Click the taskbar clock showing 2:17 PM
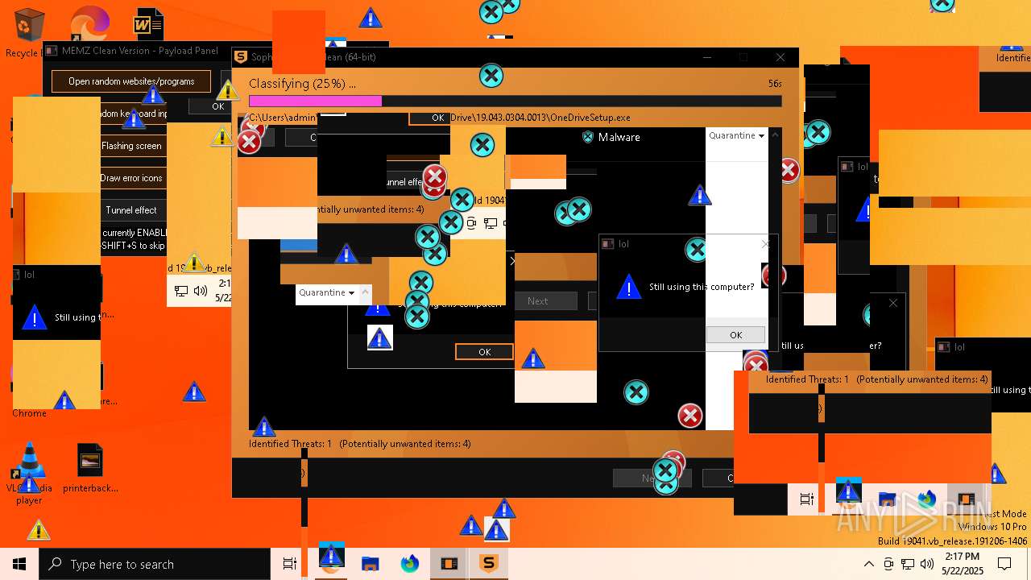This screenshot has width=1031, height=580. click(x=963, y=564)
